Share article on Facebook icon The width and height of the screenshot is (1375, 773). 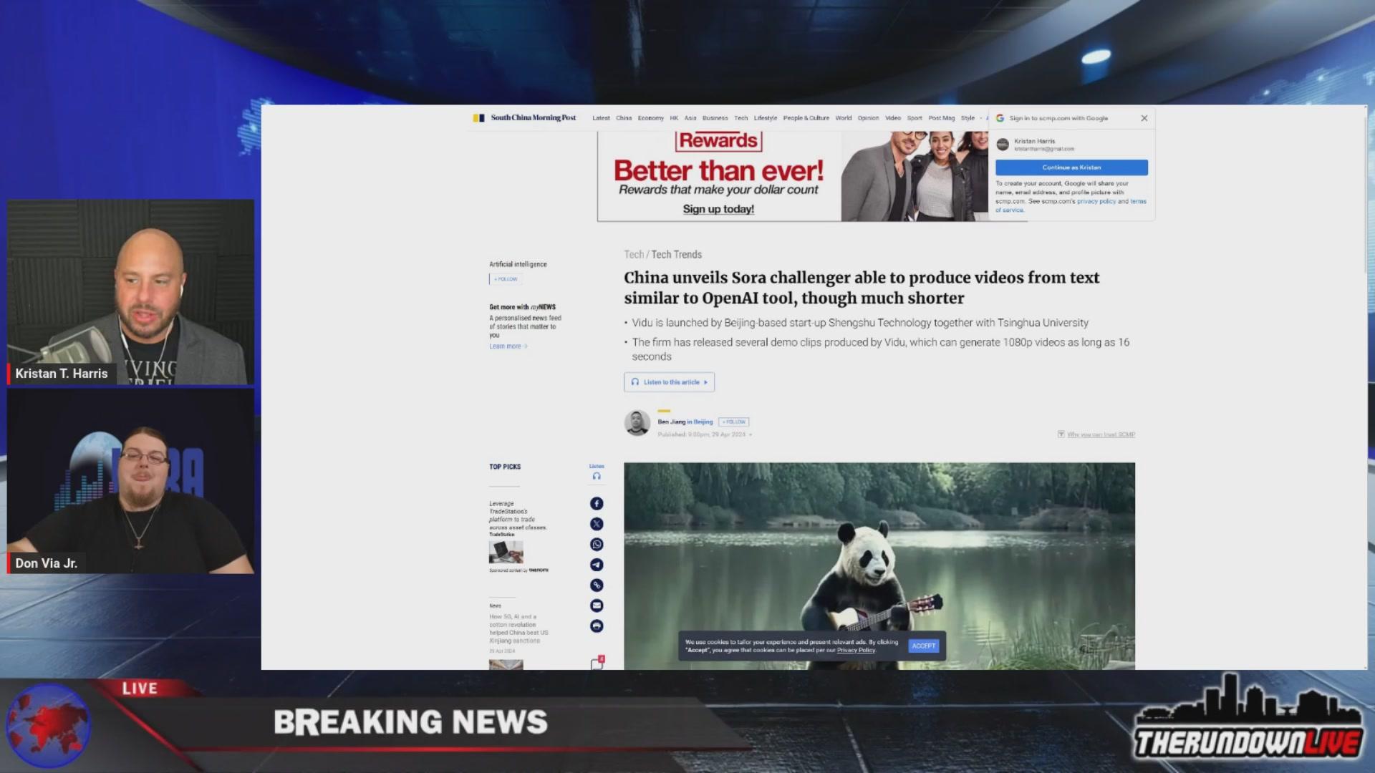[x=597, y=504]
